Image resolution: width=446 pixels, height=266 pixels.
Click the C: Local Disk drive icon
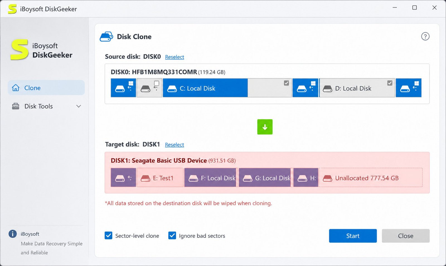[x=172, y=89]
